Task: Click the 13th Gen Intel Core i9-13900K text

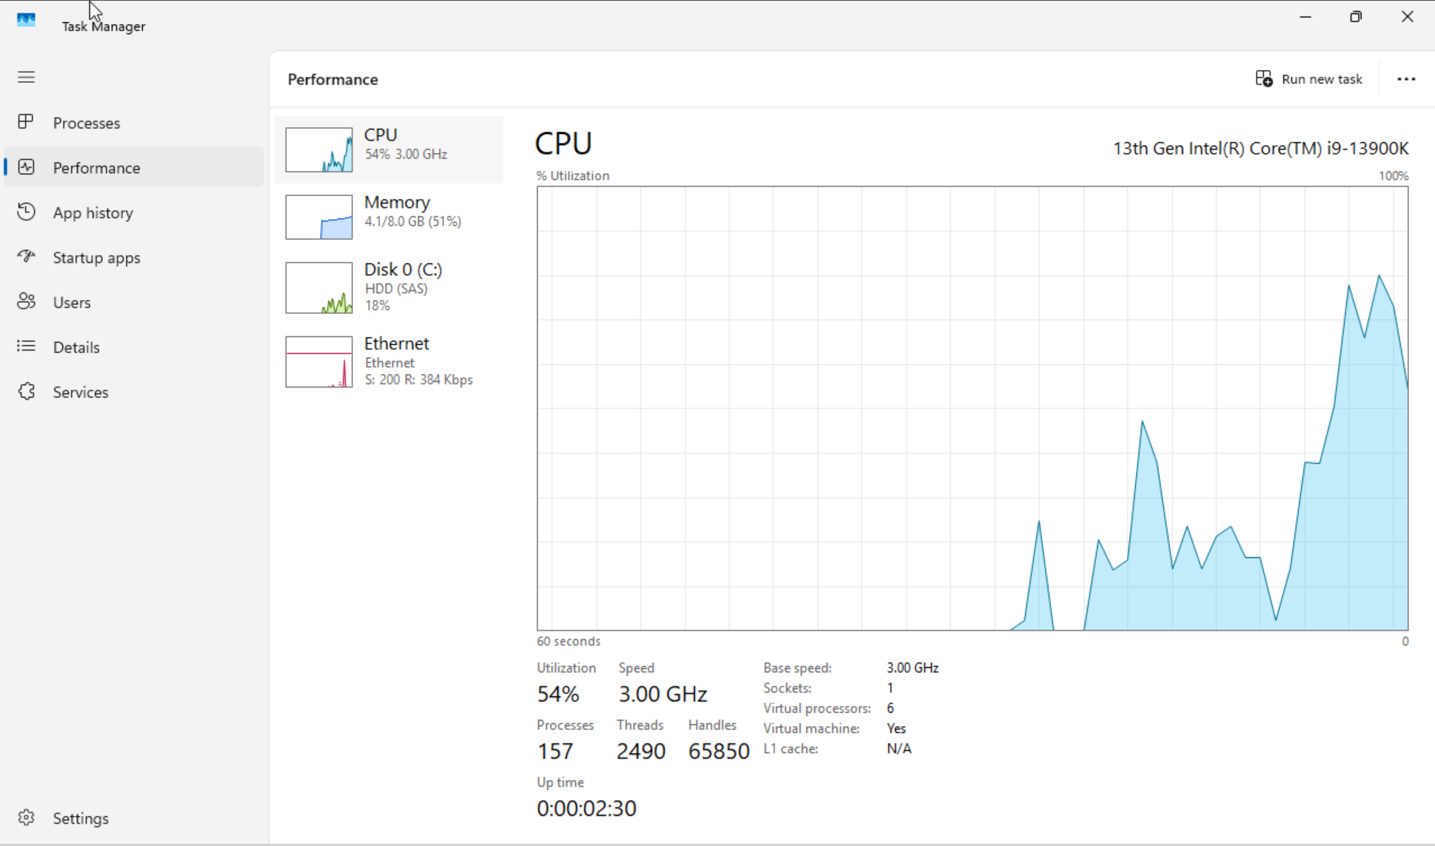Action: (1261, 149)
